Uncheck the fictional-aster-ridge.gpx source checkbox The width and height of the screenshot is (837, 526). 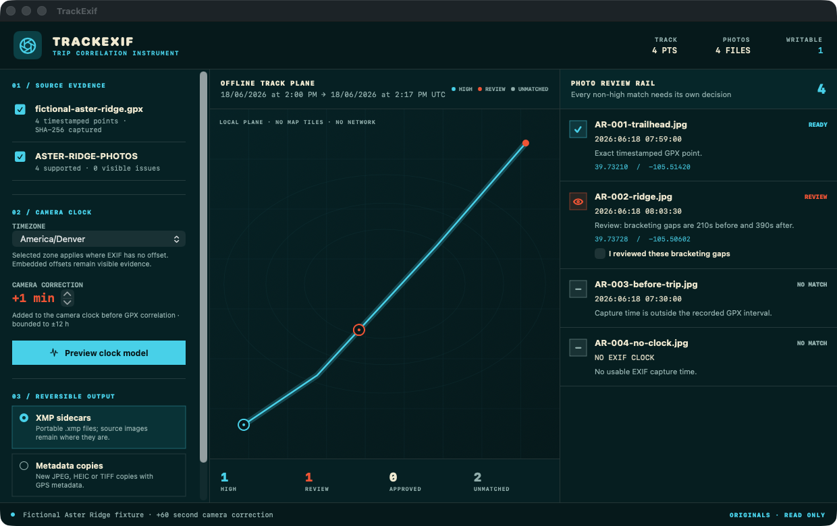point(20,109)
